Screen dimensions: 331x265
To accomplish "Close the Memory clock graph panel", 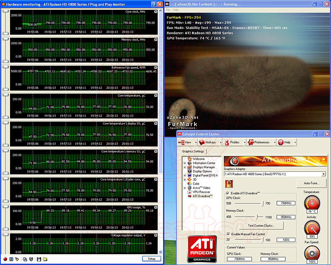I will click(156, 40).
